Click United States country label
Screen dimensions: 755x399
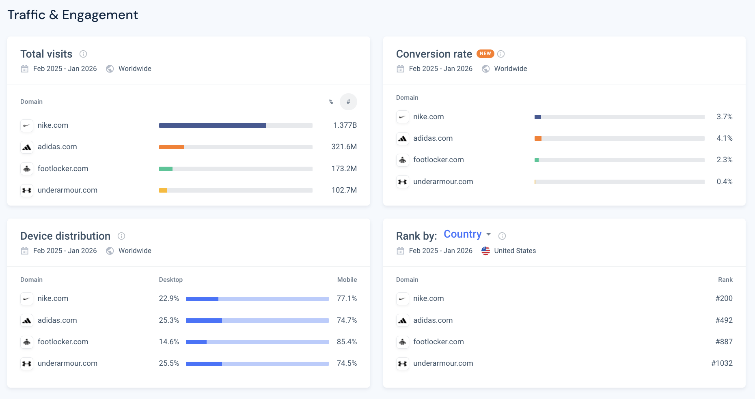pos(515,251)
